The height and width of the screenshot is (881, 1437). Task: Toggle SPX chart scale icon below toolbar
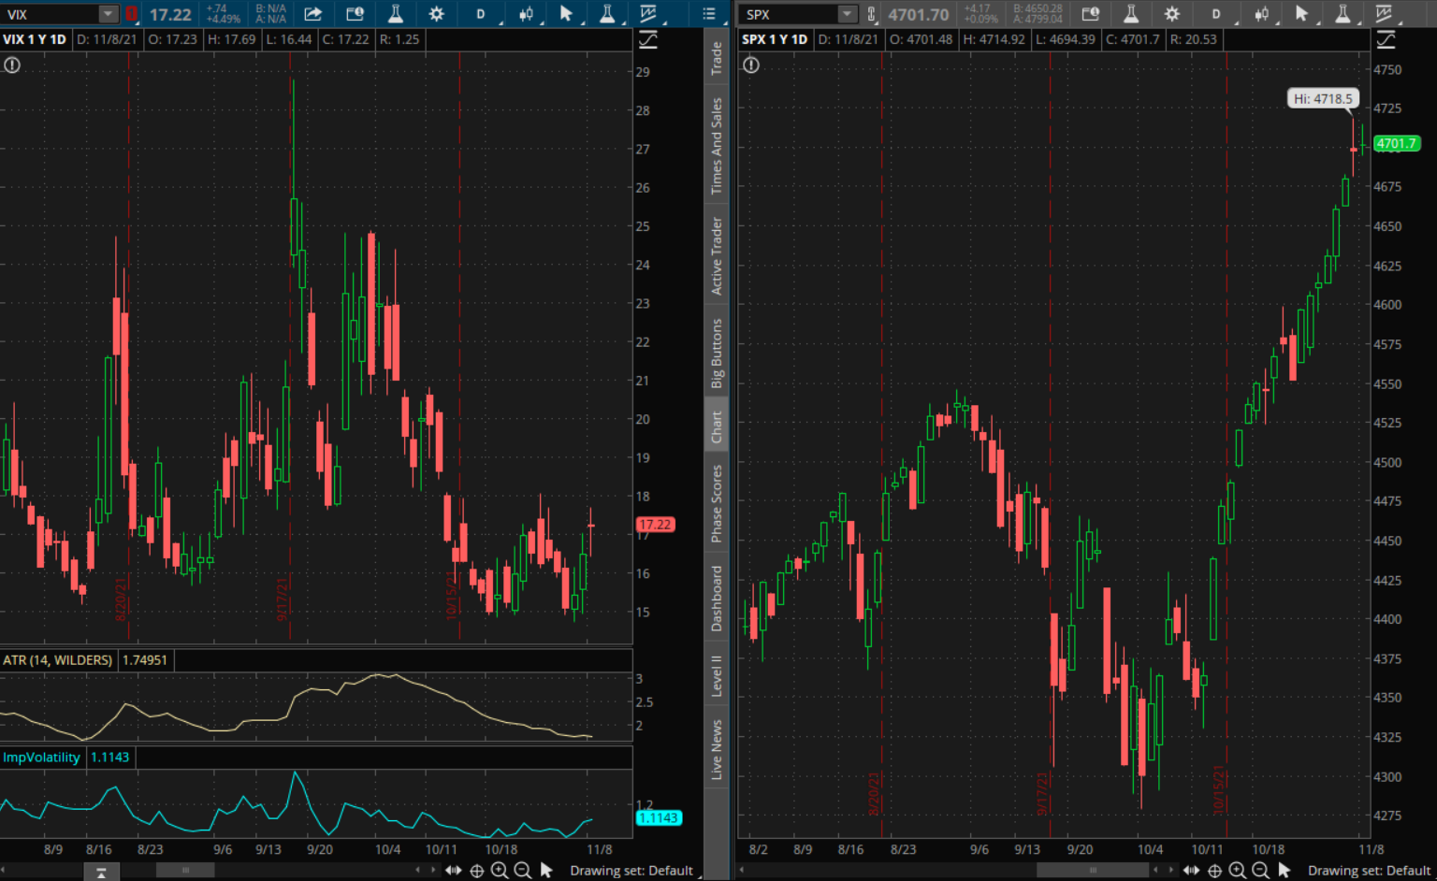click(1386, 40)
